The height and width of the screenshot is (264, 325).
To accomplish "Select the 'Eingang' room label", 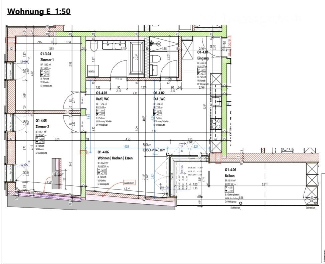I will click(x=203, y=58).
